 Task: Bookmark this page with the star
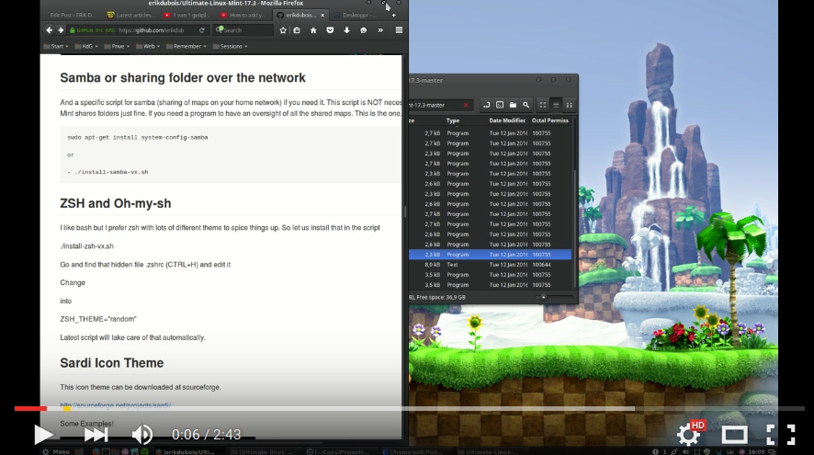pos(283,30)
